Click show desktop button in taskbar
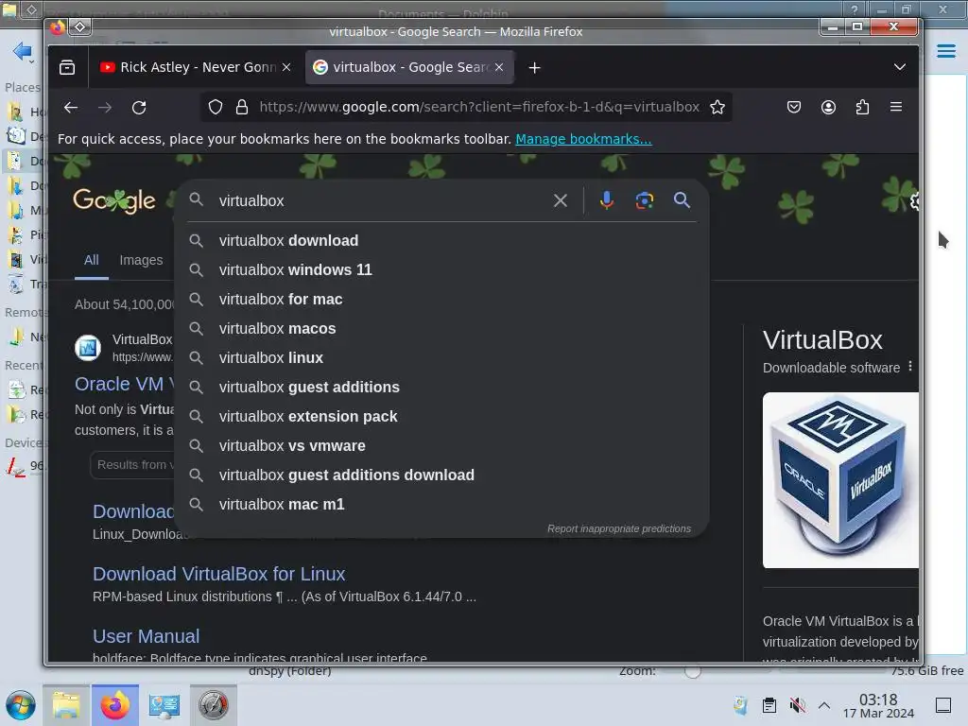 pos(943,705)
